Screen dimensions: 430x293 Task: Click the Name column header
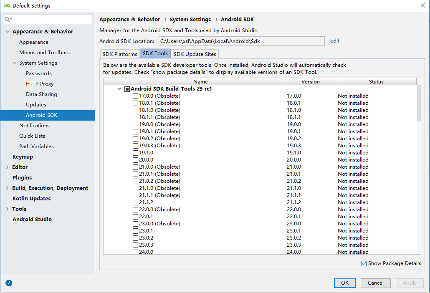click(x=200, y=81)
